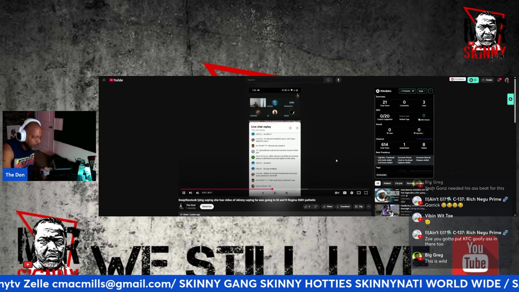Open the Create menu
Viewport: 519px width, 292px height.
click(487, 80)
